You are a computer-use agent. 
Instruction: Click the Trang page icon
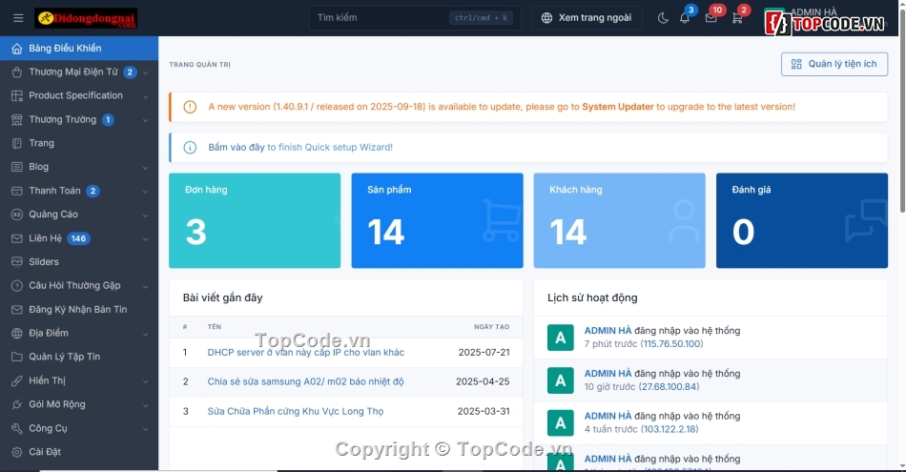[x=17, y=143]
